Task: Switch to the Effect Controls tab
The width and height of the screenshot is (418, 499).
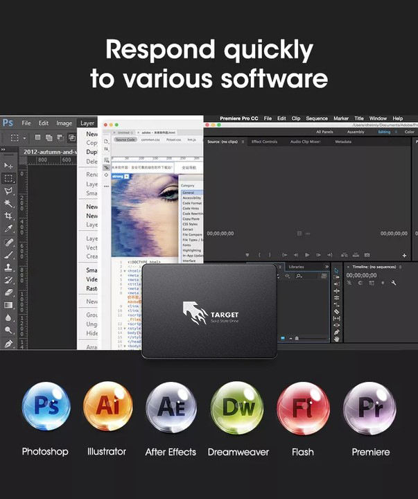Action: coord(264,141)
